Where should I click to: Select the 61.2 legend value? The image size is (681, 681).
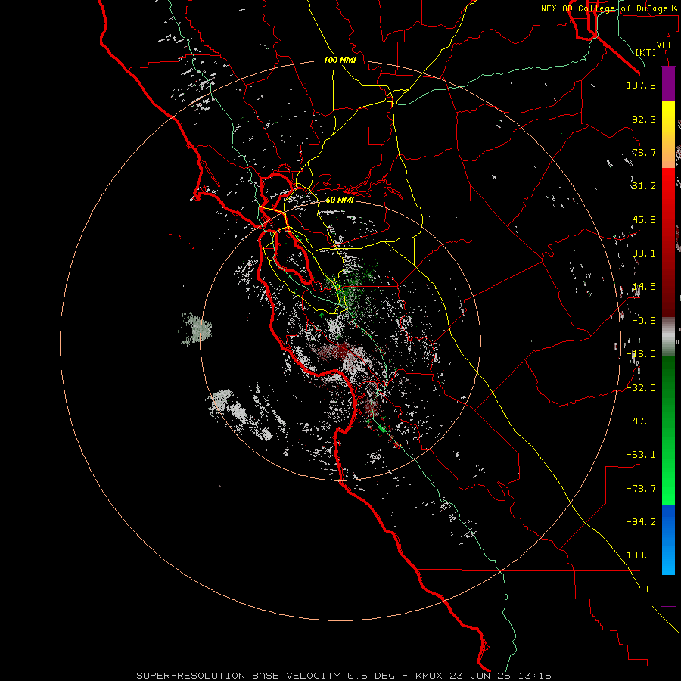click(644, 186)
